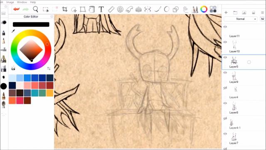Select the rectangular Selection tool
The height and width of the screenshot is (150, 266).
(46, 9)
